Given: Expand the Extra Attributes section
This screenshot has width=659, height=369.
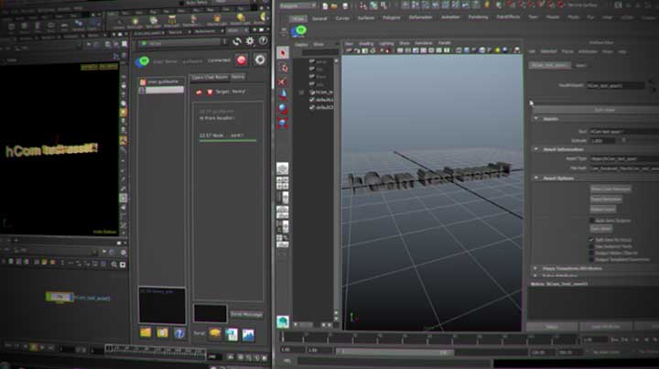Looking at the screenshot, I should pyautogui.click(x=535, y=276).
